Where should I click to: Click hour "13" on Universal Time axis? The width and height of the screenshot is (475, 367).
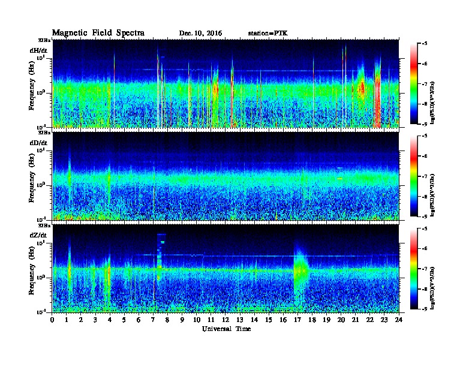[240, 320]
